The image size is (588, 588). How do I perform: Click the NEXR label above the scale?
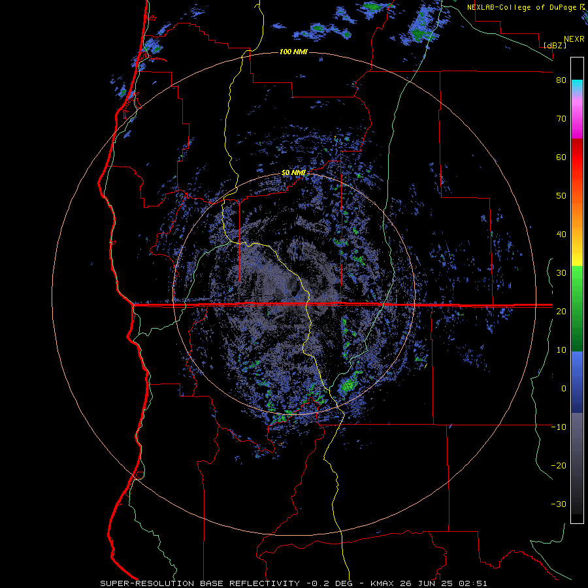click(574, 39)
